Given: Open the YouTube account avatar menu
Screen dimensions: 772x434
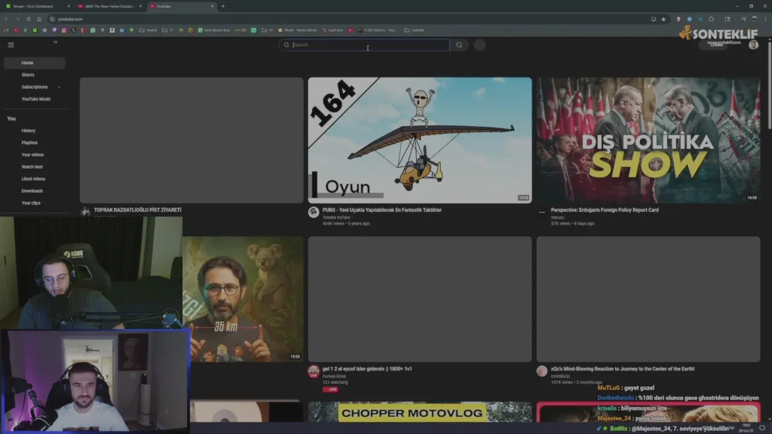Looking at the screenshot, I should coord(753,45).
